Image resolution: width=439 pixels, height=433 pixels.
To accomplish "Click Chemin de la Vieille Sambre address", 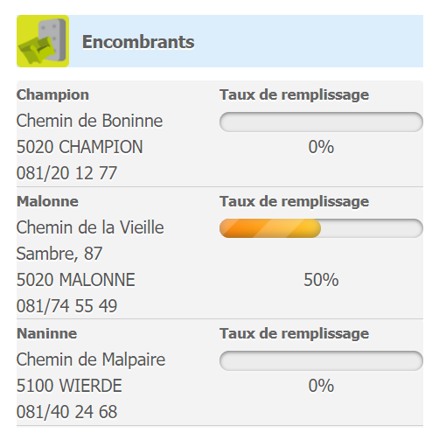I will (x=90, y=241).
